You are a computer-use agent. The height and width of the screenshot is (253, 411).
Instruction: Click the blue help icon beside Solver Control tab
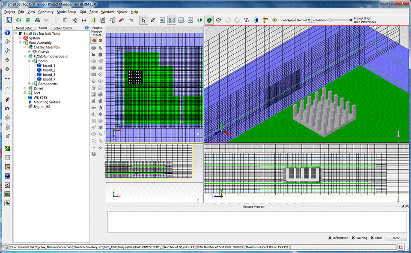coord(87,28)
